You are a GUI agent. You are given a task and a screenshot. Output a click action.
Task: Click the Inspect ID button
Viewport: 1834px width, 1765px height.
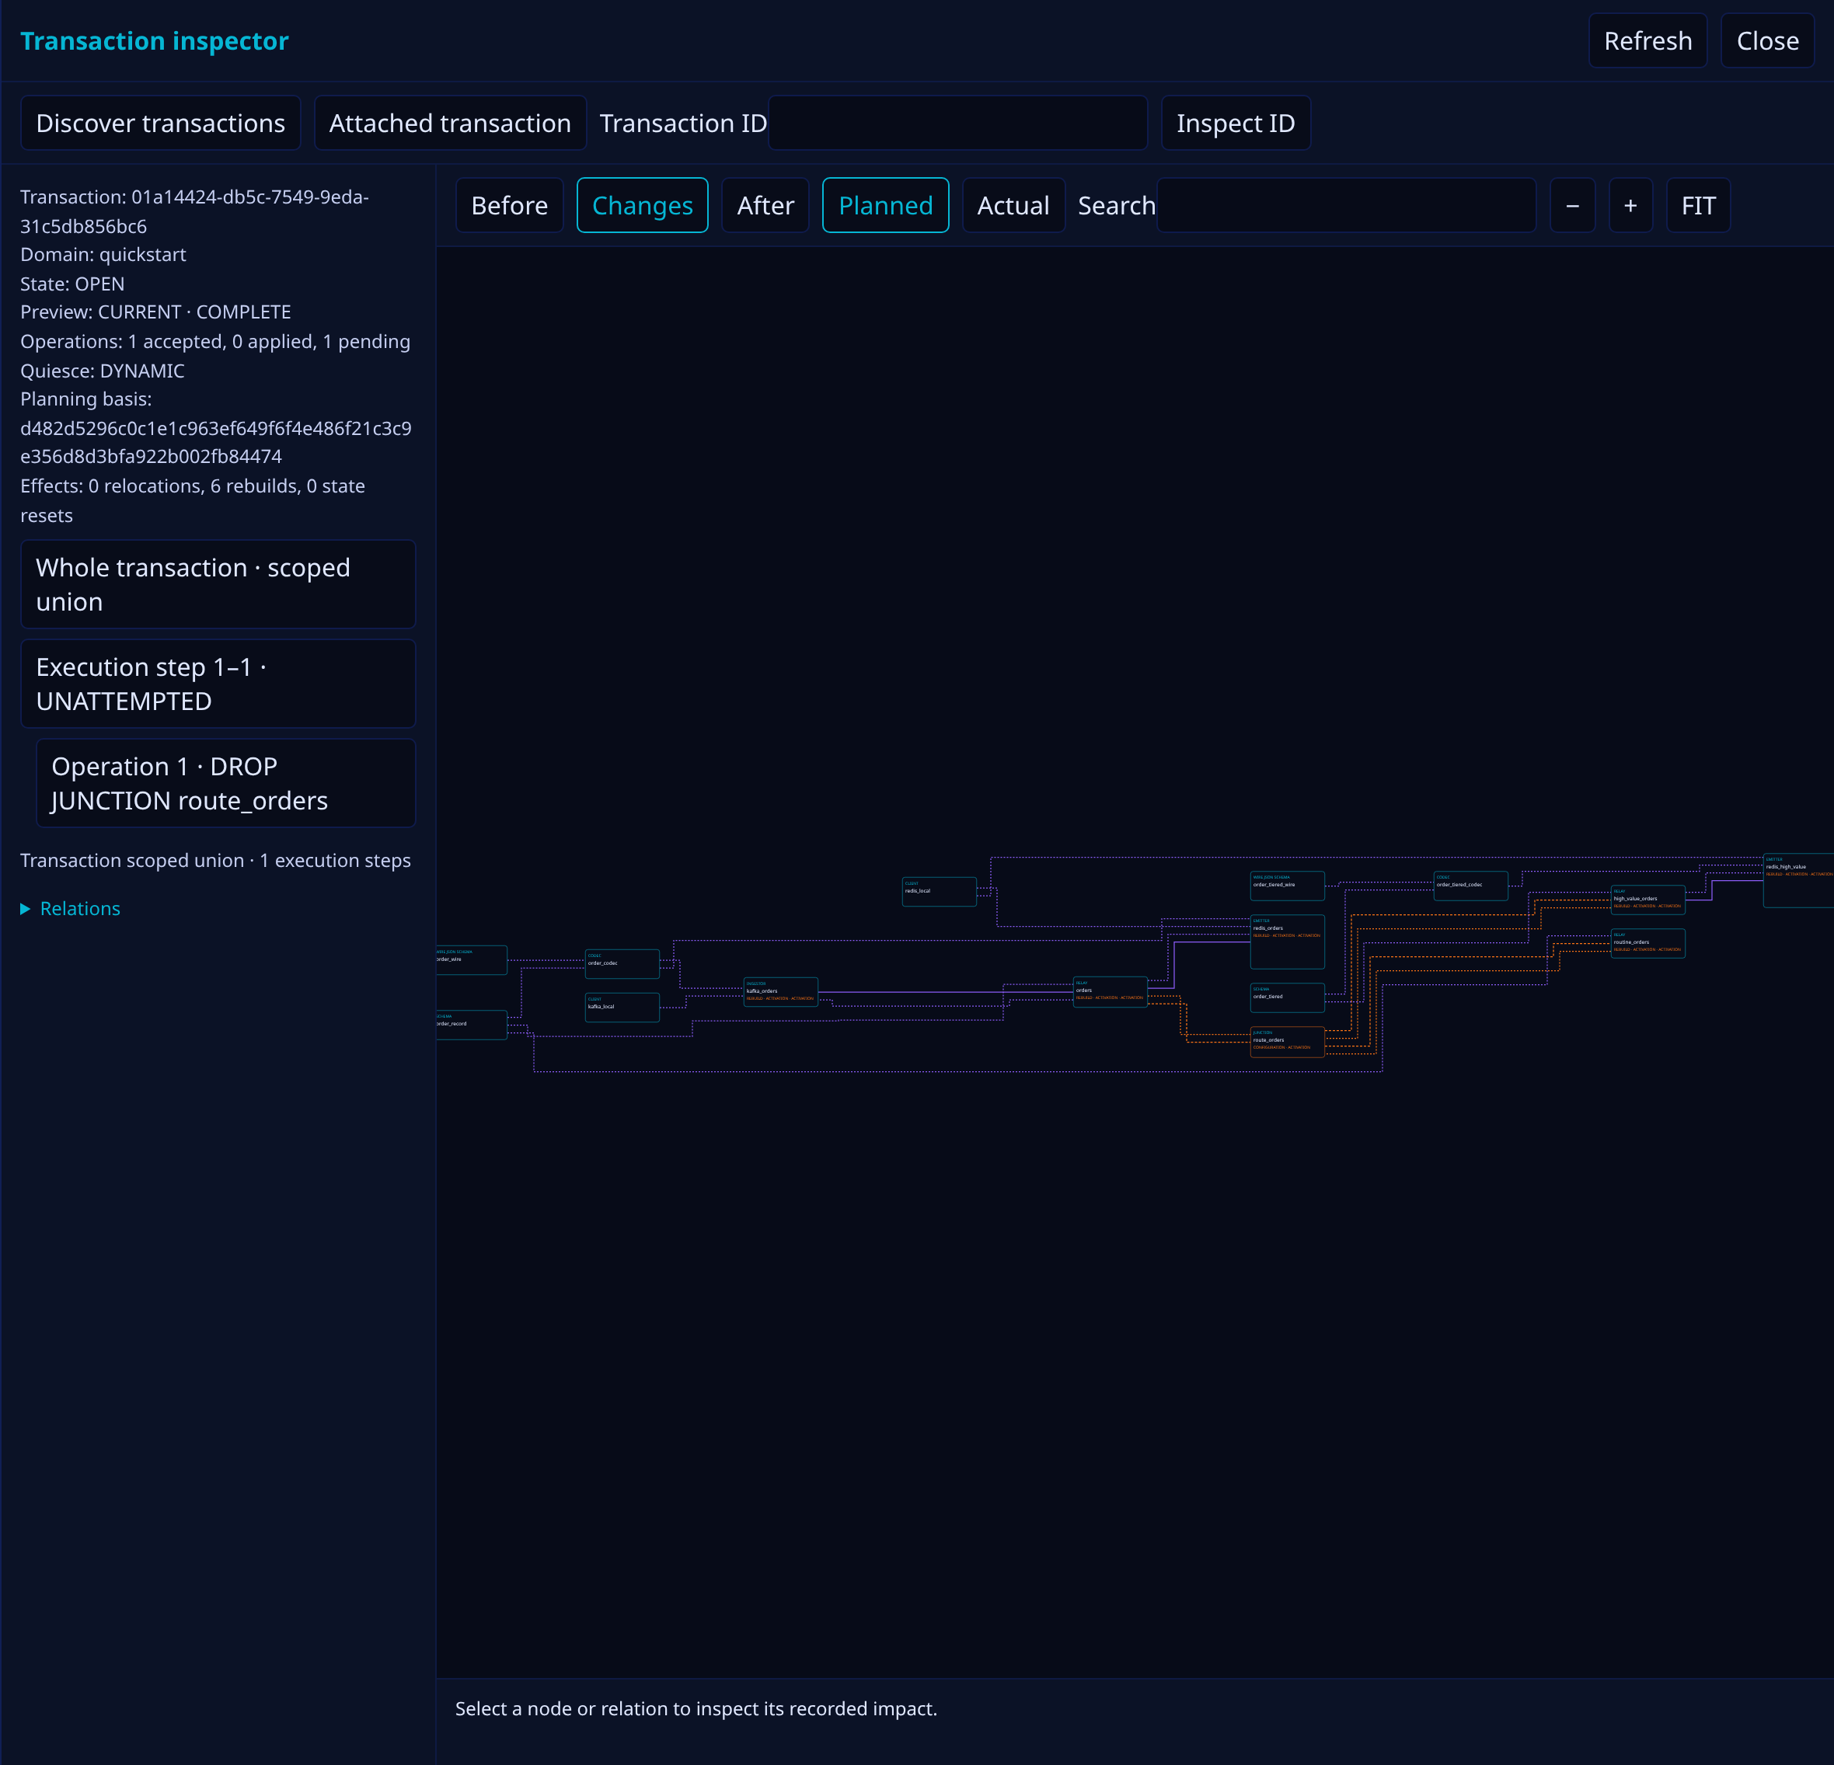(1235, 123)
